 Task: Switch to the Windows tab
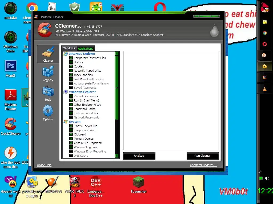[x=69, y=48]
